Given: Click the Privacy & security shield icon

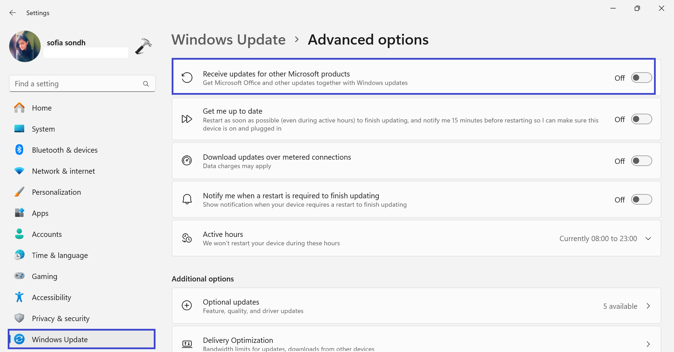Looking at the screenshot, I should tap(19, 318).
